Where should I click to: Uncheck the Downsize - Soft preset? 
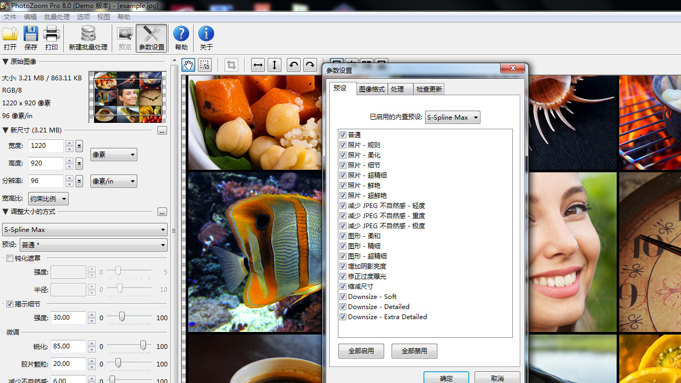(x=343, y=296)
